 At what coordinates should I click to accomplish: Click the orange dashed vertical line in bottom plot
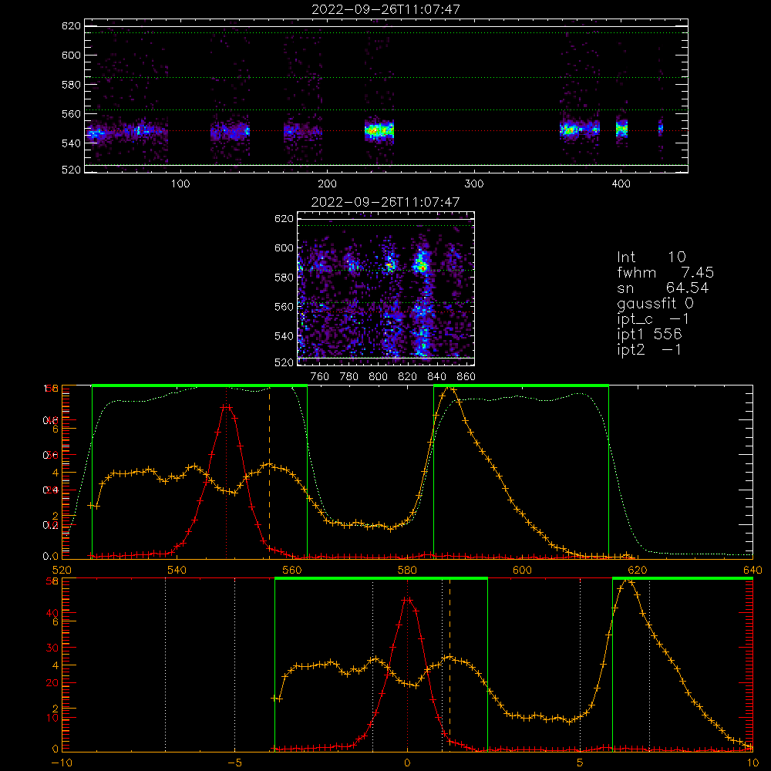click(450, 665)
